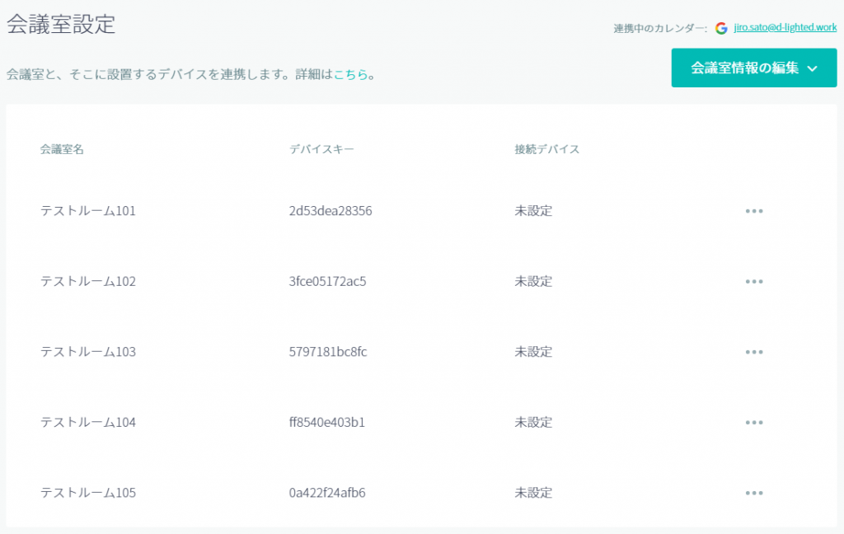The height and width of the screenshot is (534, 844).
Task: Follow the こちら details link
Action: click(350, 75)
